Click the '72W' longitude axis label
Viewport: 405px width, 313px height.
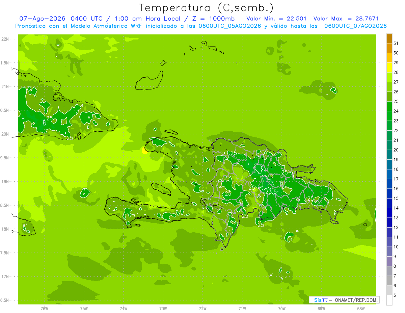point(202,309)
